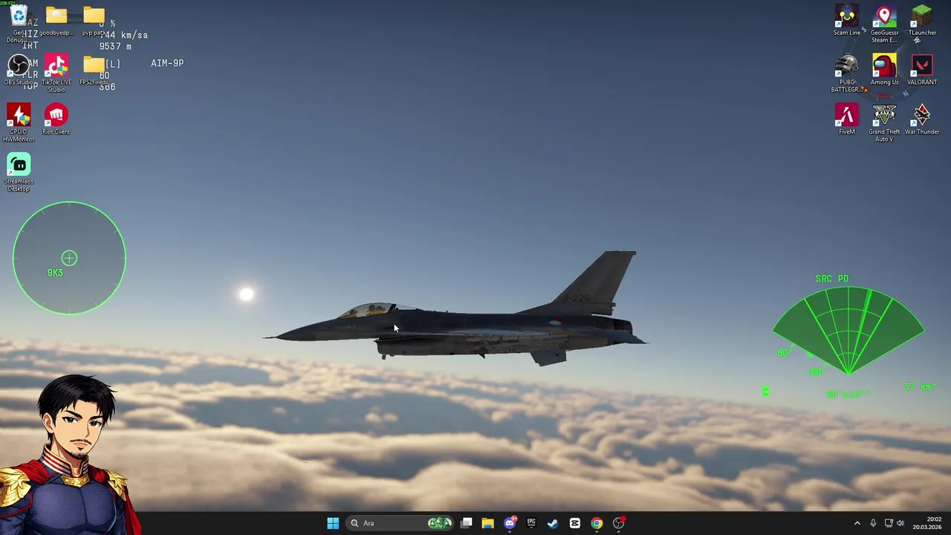
Task: Launch TLauncher Minecraft shortcut
Action: tap(922, 21)
